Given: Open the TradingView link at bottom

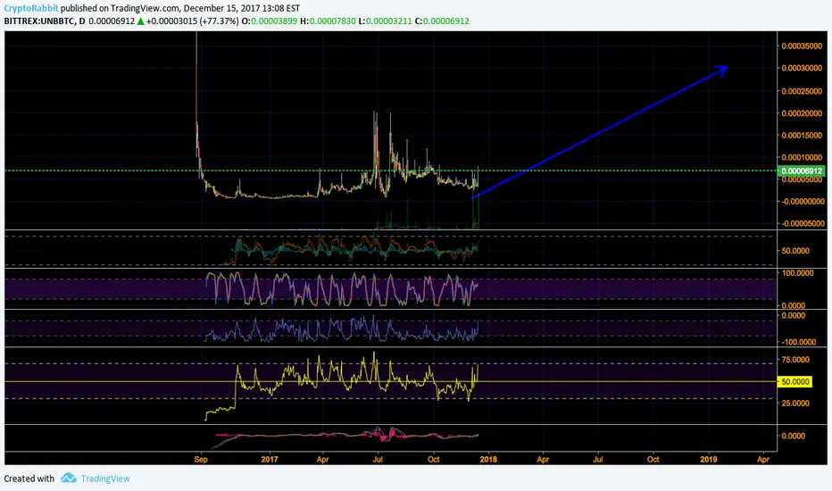Looking at the screenshot, I should click(x=105, y=479).
